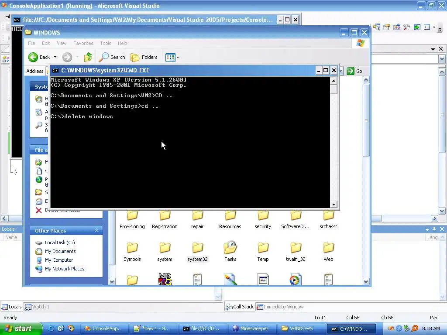Click the Properties Window icon in Visual Studio toolbar
Screen dimensions: 447x335
(x=387, y=27)
